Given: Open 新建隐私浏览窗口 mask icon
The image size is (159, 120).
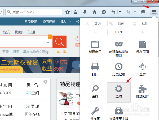Looking at the screenshot, I should click(x=119, y=44).
